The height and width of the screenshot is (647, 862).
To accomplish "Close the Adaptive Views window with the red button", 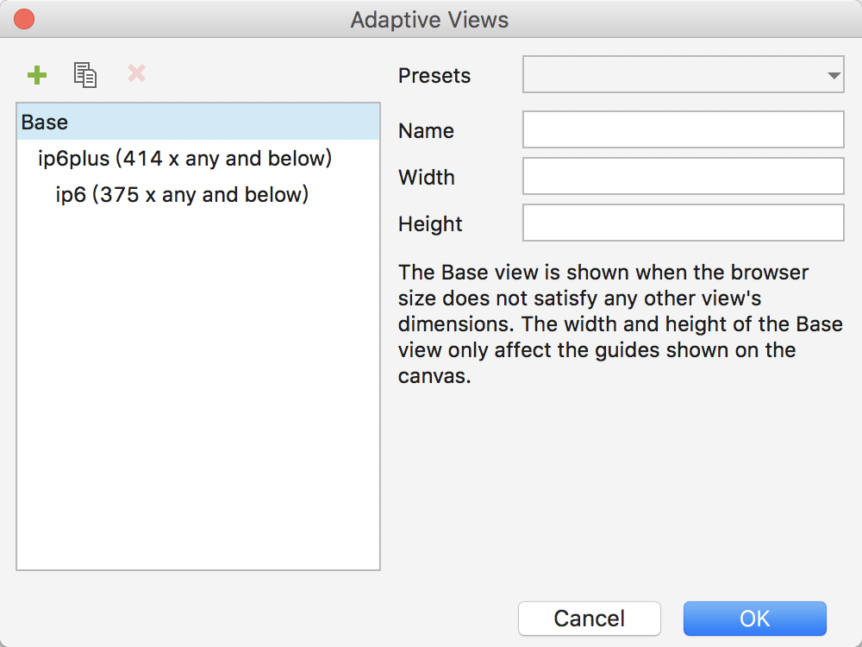I will (24, 19).
